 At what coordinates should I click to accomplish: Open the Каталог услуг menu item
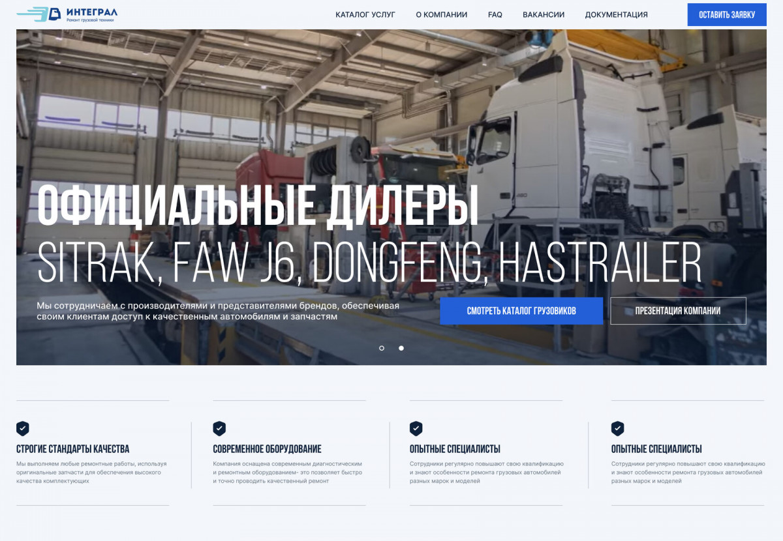pos(365,14)
